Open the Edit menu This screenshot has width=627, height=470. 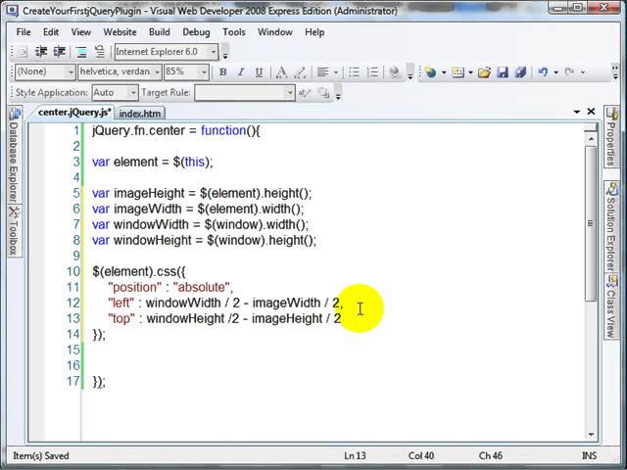point(51,32)
